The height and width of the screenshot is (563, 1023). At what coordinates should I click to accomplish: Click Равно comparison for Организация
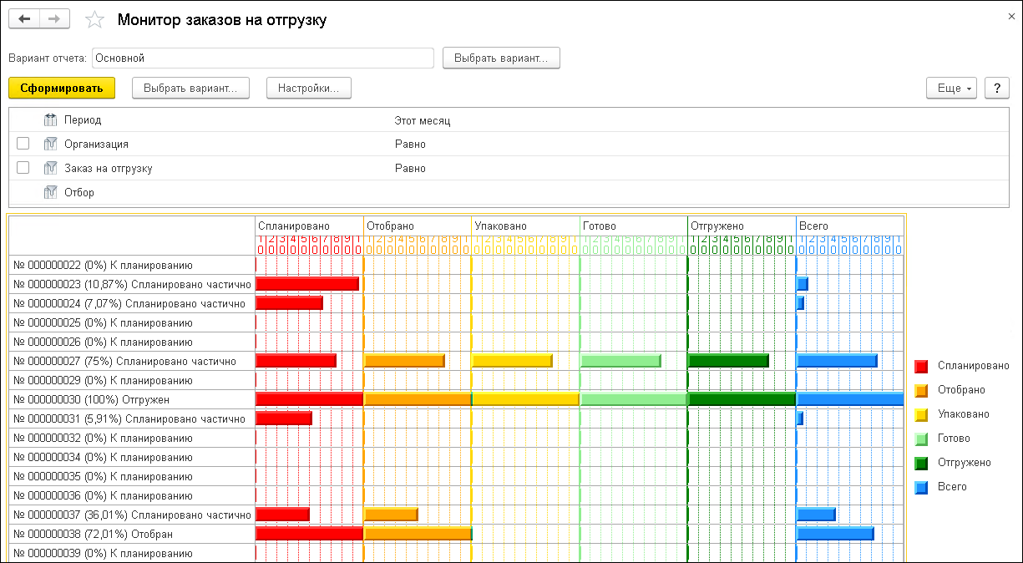(410, 145)
